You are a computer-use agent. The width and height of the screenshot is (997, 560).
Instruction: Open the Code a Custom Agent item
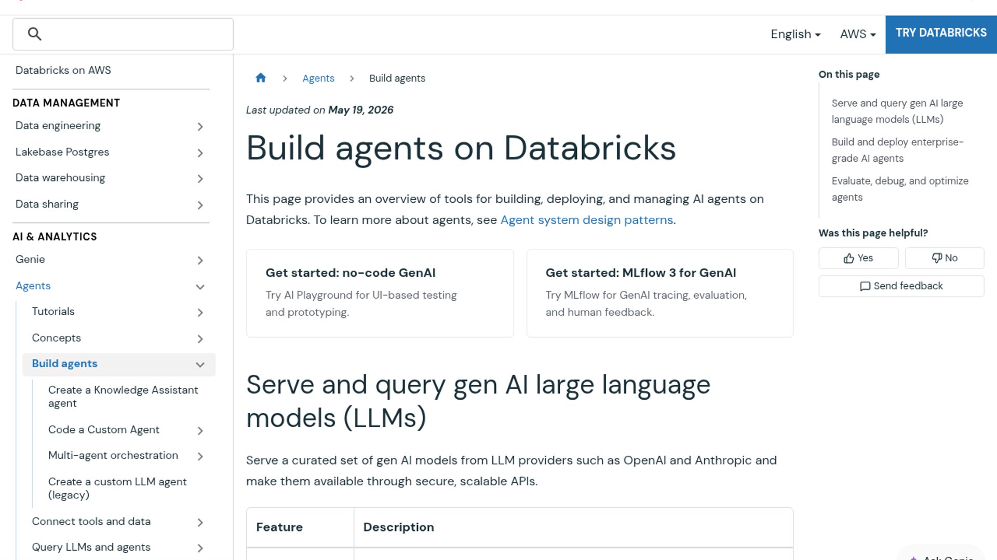[104, 430]
